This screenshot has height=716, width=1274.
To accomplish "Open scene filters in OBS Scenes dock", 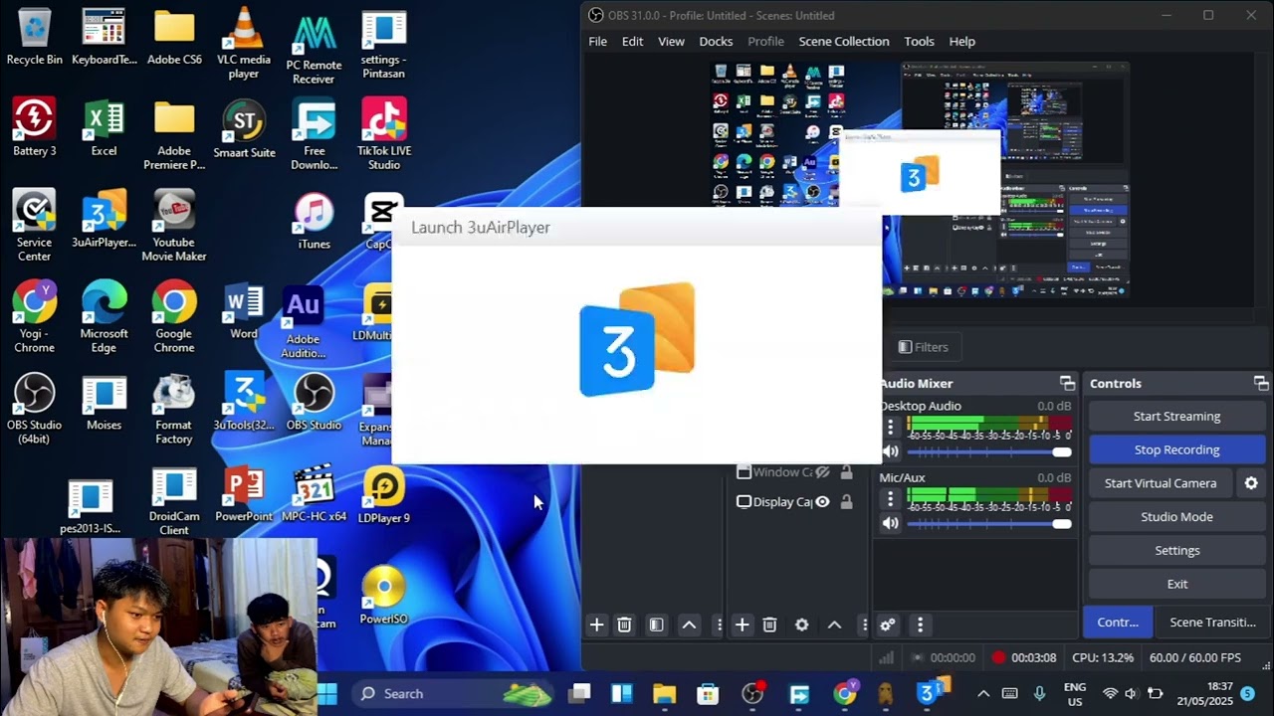I will click(x=656, y=625).
